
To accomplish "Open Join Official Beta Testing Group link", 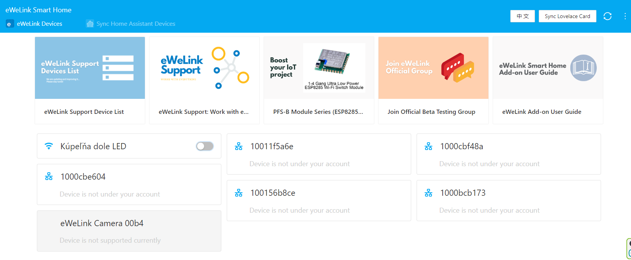I will click(432, 112).
